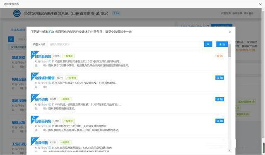Close the outer 选择经营范围 window
This screenshot has width=265, height=155.
coord(260,4)
